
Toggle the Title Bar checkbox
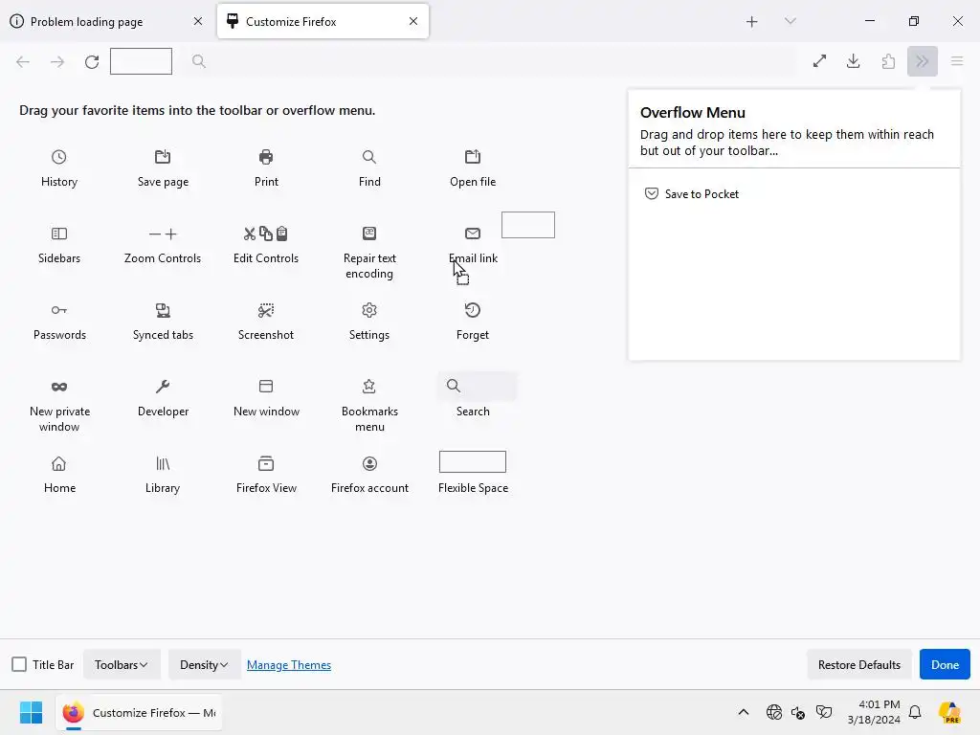tap(19, 664)
